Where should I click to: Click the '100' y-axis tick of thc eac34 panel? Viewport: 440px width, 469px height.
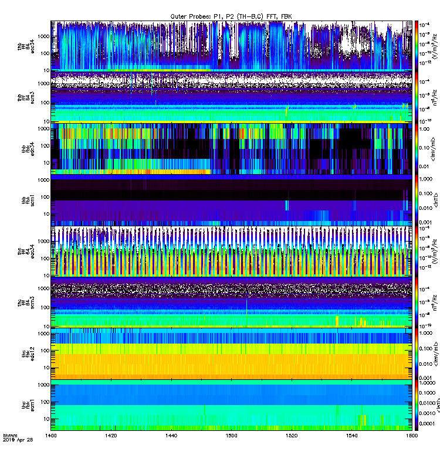(45, 259)
